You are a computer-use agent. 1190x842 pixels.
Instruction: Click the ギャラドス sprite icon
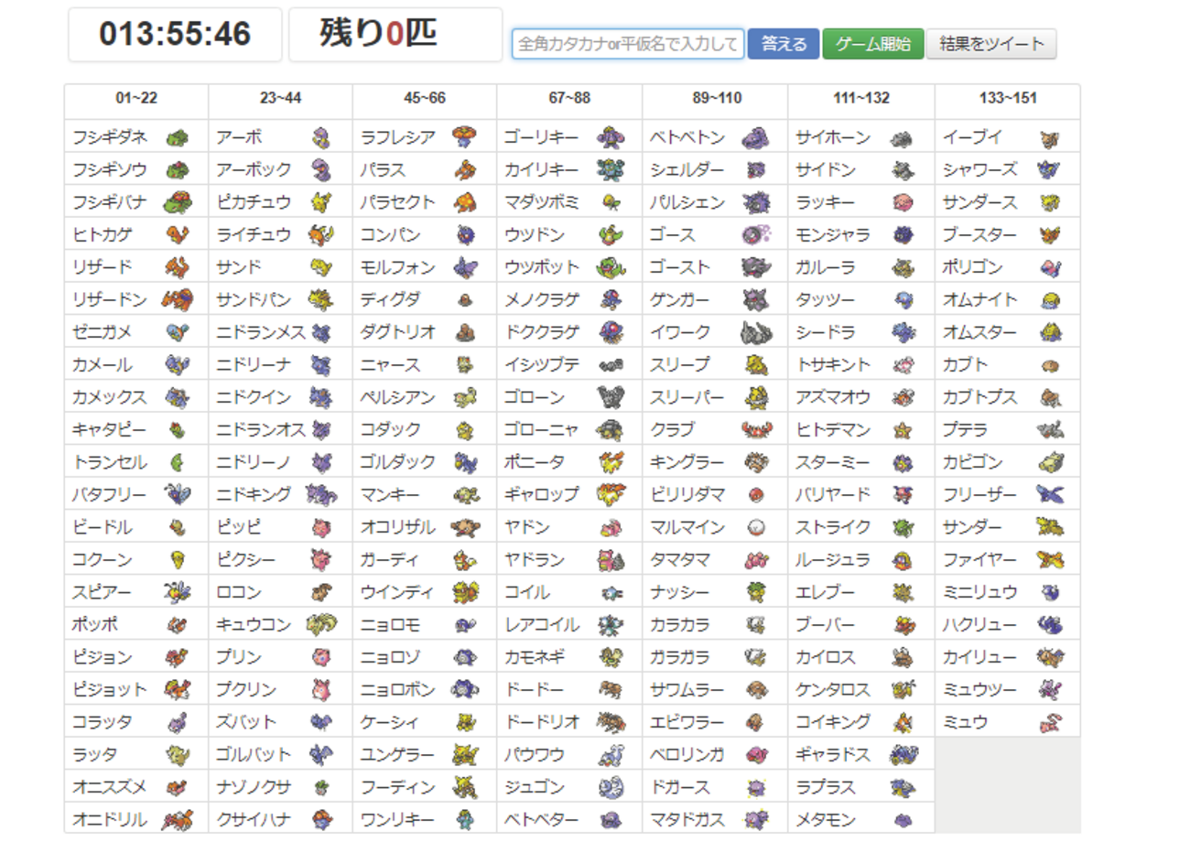click(903, 753)
